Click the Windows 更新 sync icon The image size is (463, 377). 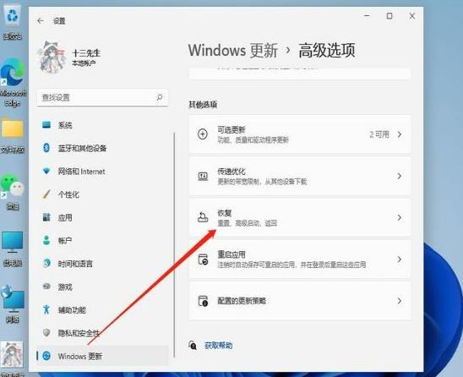46,356
